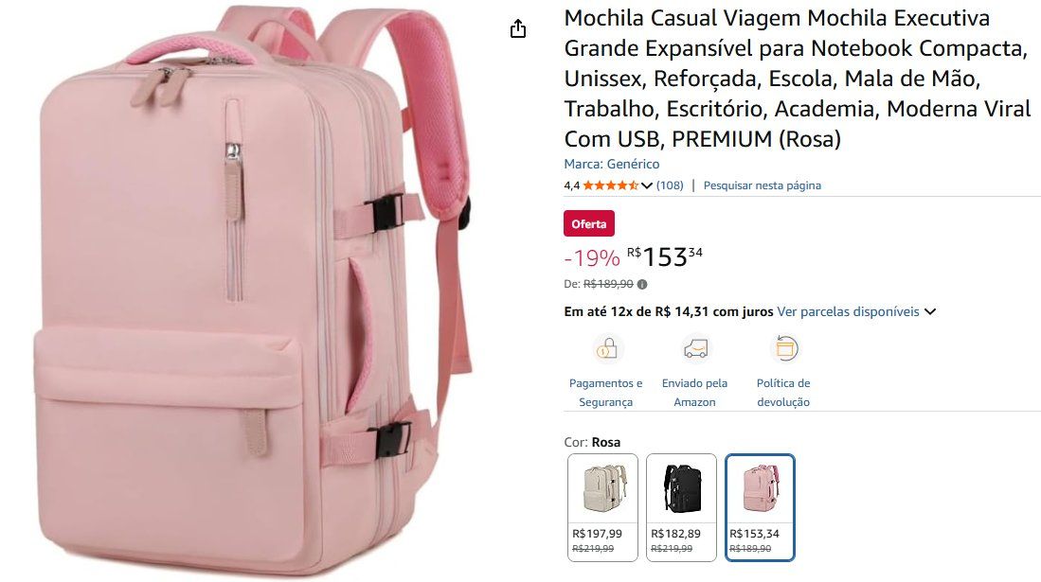Open the (108) customer reviews link
The height and width of the screenshot is (582, 1041).
click(x=670, y=185)
